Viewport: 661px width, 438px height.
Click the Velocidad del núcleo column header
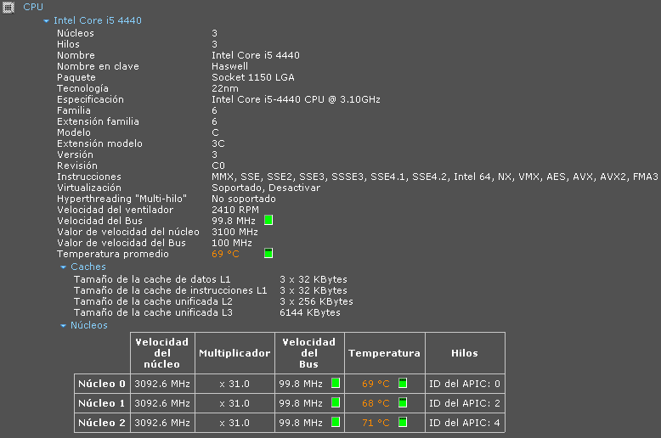click(162, 353)
